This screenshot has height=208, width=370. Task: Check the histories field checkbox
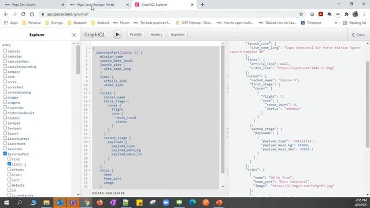tap(5, 107)
